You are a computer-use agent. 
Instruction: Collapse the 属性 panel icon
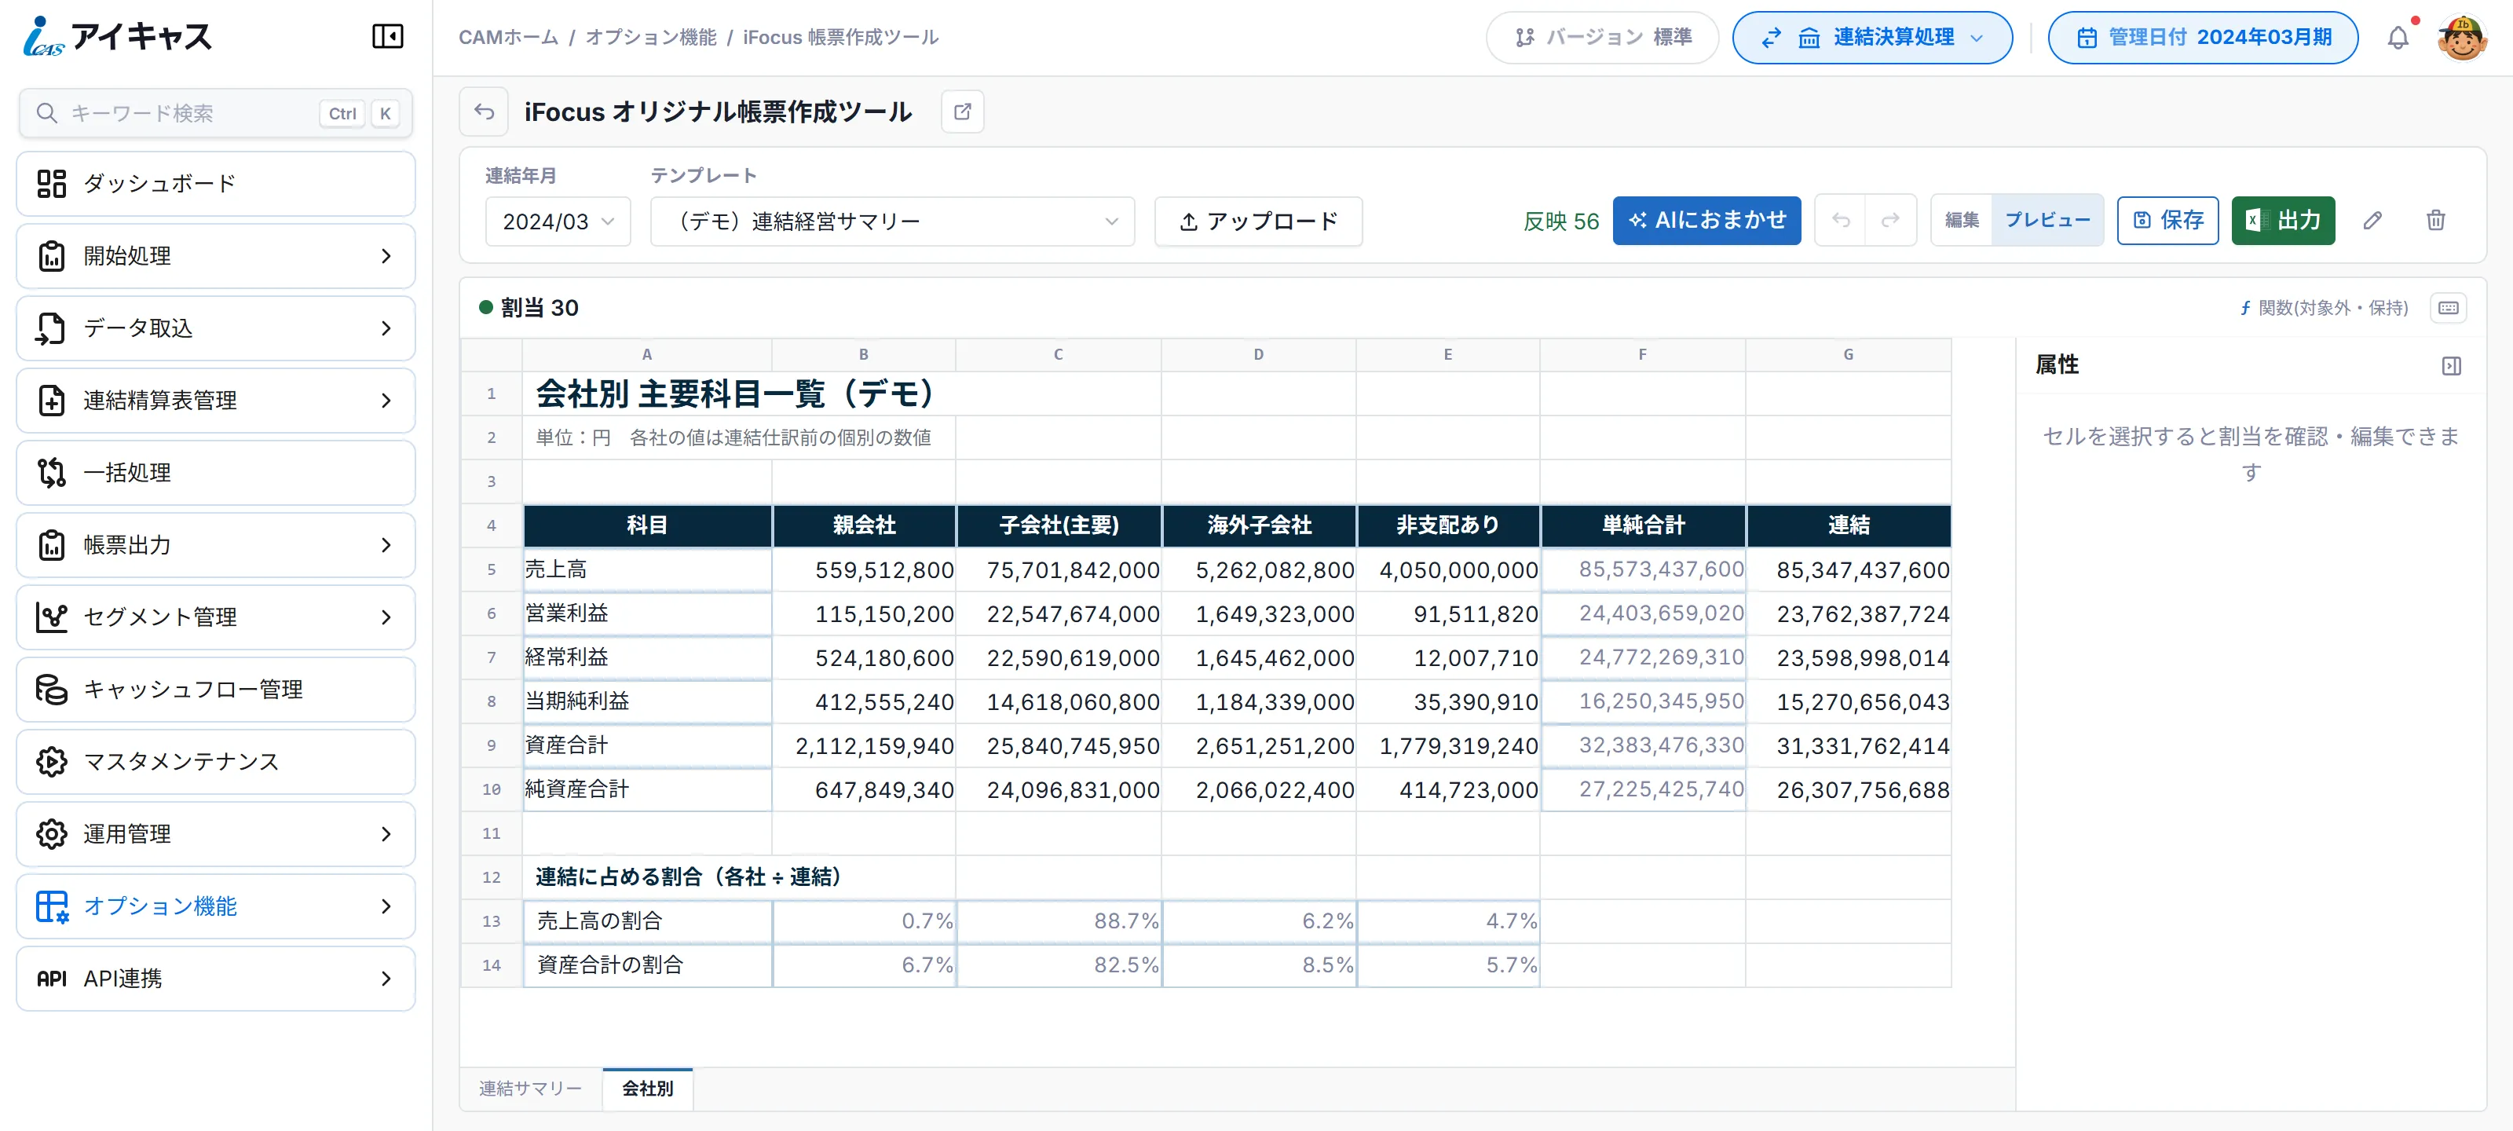tap(2452, 366)
